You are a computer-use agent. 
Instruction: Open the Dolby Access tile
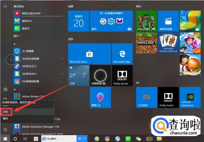122,76
